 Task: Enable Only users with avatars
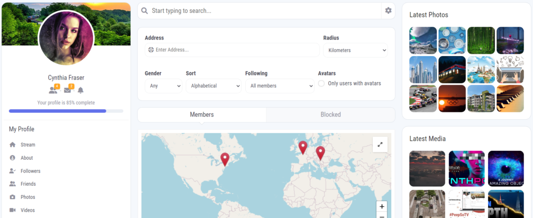[x=321, y=84]
